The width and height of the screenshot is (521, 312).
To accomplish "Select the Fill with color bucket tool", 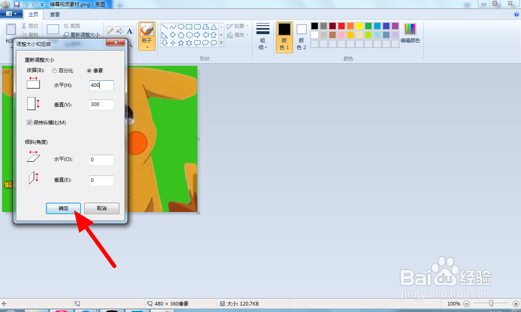I will tap(120, 31).
